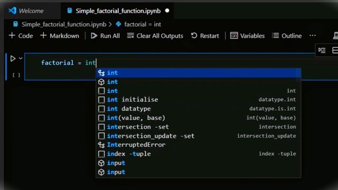This screenshot has width=338, height=190.
Task: Click Simple_factorial_function.ipynb in the breadcrumb
Action: click(x=64, y=24)
